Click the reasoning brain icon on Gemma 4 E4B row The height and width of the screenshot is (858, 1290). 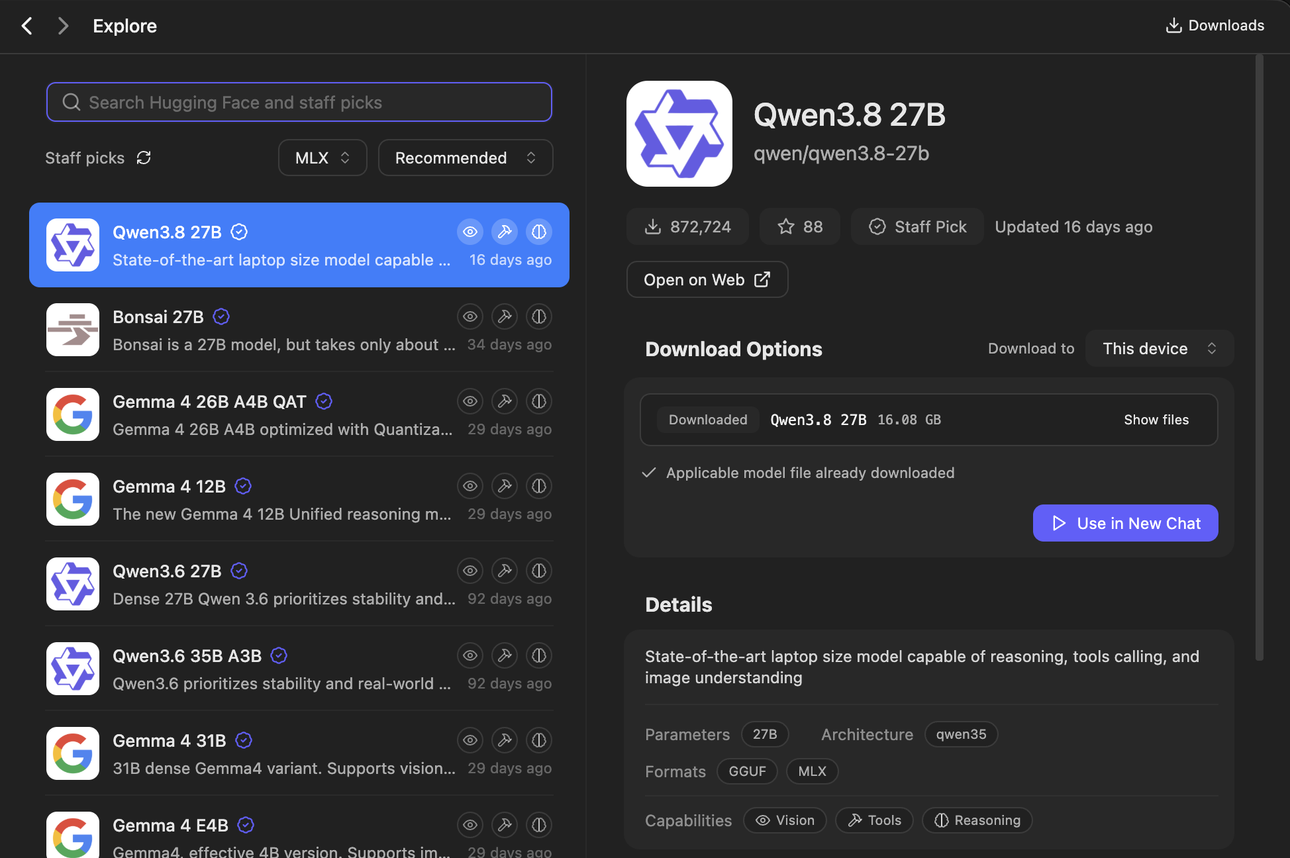coord(539,825)
